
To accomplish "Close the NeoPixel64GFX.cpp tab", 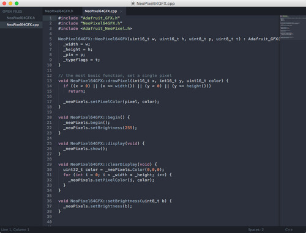I will tap(121, 11).
